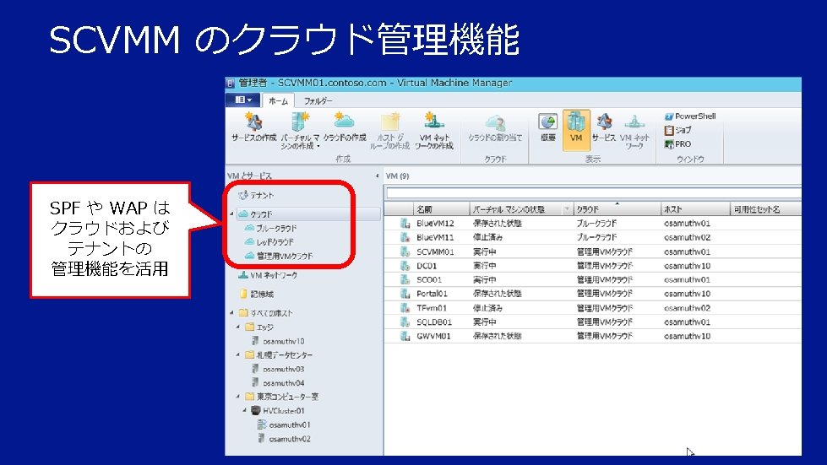This screenshot has height=465, width=827.
Task: Collapse the All Hosts tree expander
Action: coord(231,312)
